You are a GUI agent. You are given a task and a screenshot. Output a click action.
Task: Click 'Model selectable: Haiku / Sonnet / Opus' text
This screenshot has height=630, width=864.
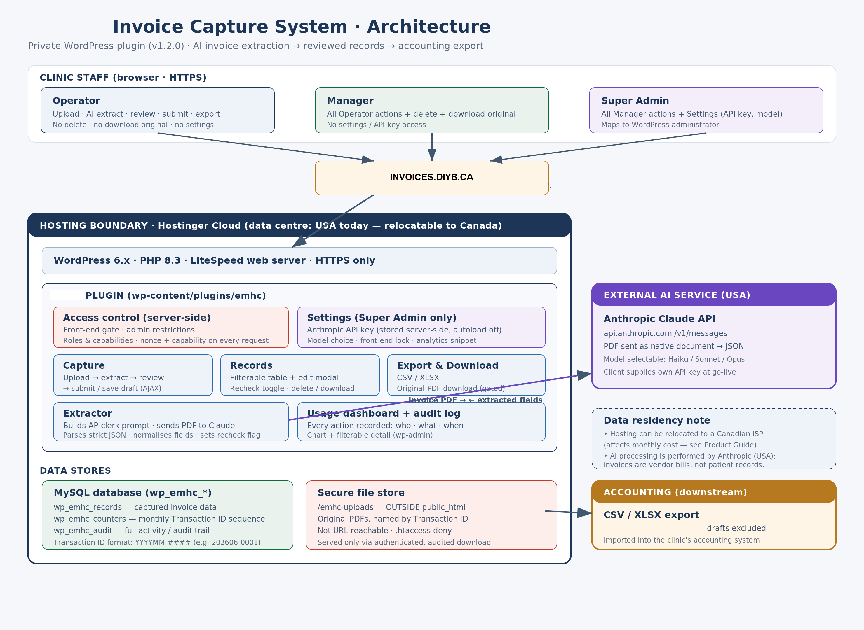pos(674,359)
